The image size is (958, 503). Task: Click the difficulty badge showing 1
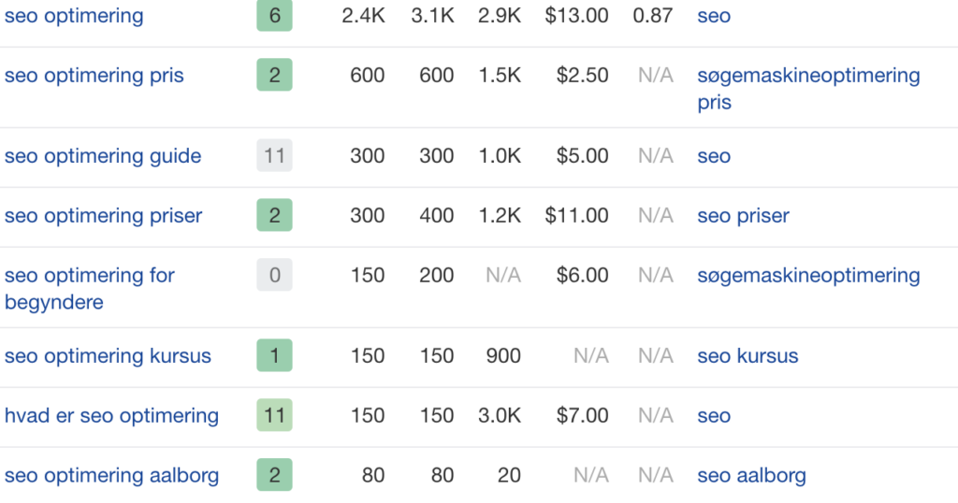click(x=274, y=356)
